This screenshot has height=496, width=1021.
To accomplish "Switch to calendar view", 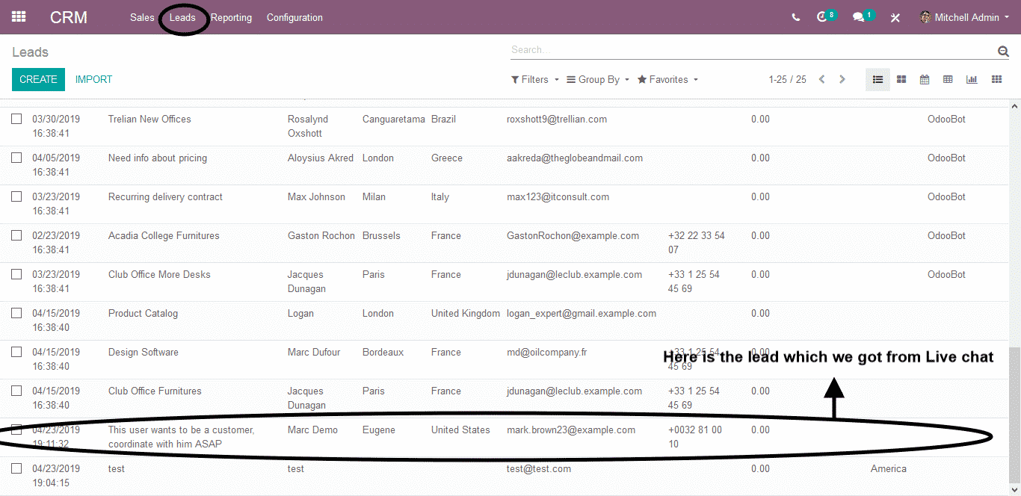I will tap(925, 79).
